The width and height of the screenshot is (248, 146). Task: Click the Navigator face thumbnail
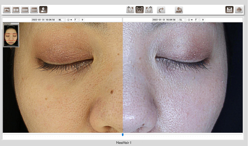point(11,36)
